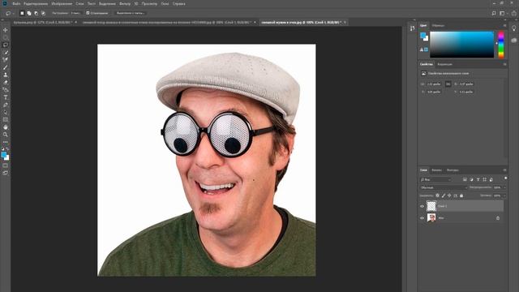
Task: Hide the Background layer eye icon
Action: [x=422, y=218]
